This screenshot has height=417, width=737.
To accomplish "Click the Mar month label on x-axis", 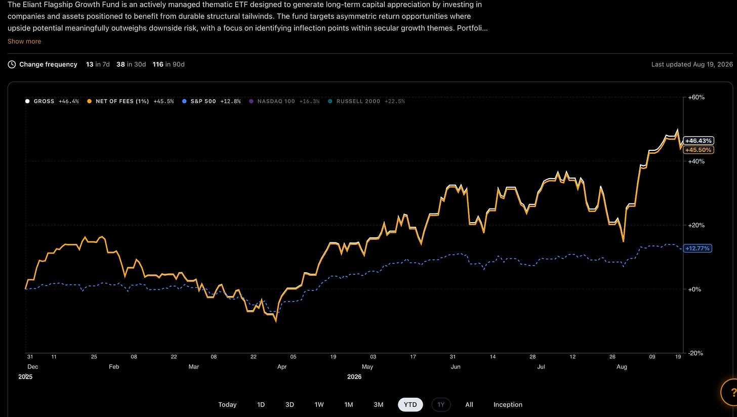I will tap(194, 367).
